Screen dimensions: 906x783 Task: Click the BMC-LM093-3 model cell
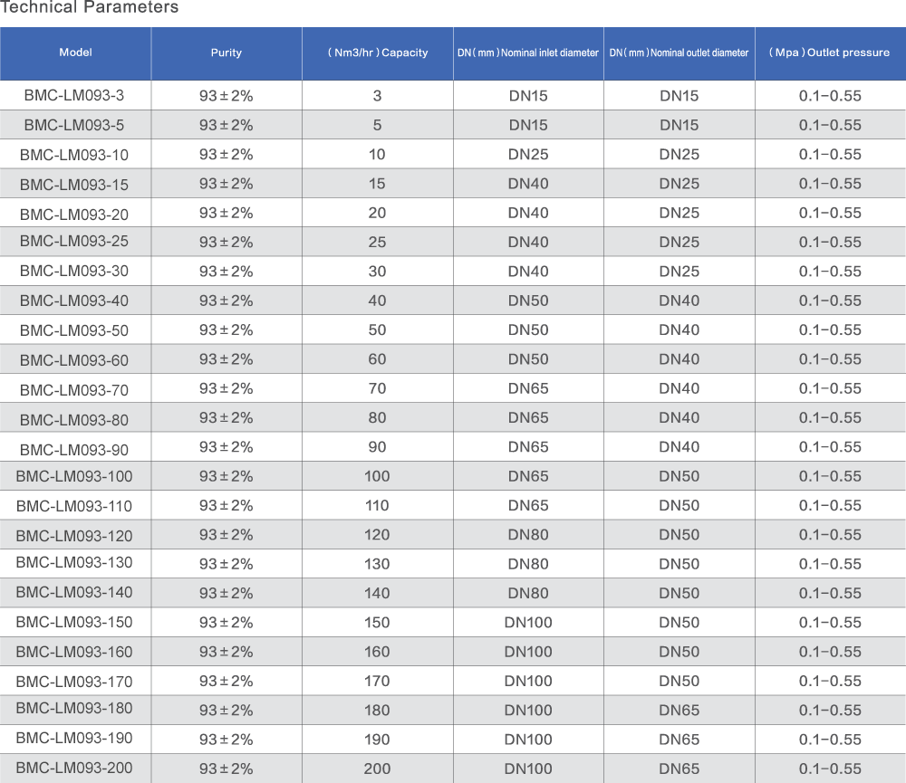pyautogui.click(x=75, y=96)
